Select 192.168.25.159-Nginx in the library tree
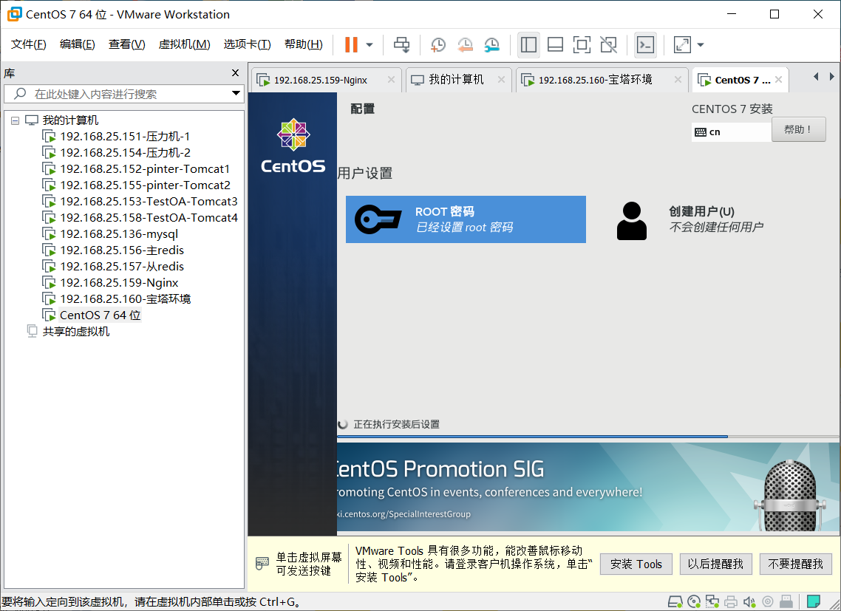The image size is (841, 611). click(x=118, y=283)
